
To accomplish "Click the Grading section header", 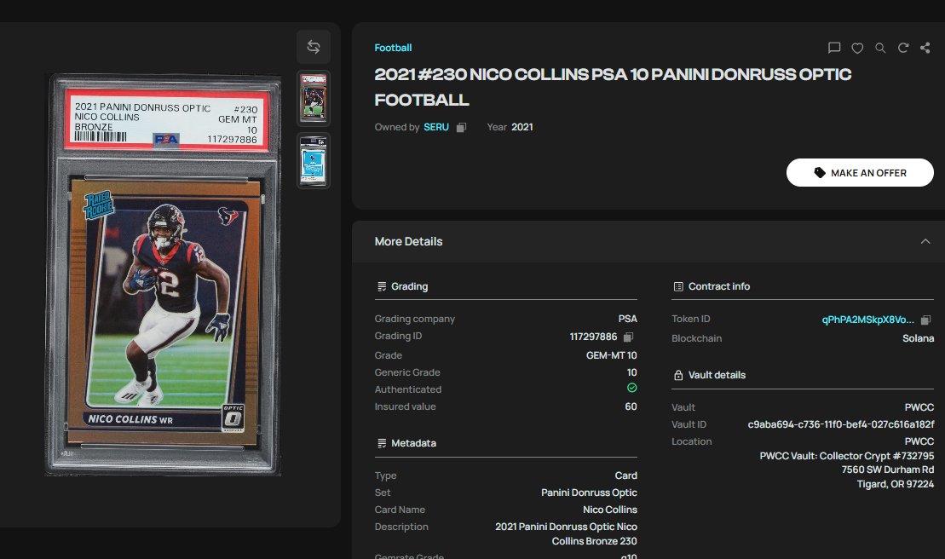I will click(x=409, y=286).
